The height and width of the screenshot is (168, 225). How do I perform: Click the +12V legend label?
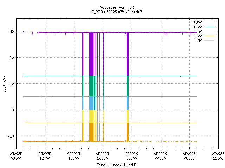click(198, 27)
